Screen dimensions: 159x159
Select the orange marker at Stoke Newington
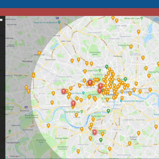(x=143, y=58)
